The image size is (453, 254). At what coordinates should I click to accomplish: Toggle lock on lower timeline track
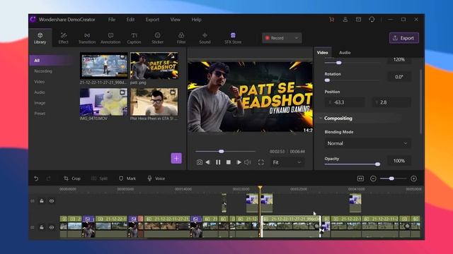tap(42, 227)
